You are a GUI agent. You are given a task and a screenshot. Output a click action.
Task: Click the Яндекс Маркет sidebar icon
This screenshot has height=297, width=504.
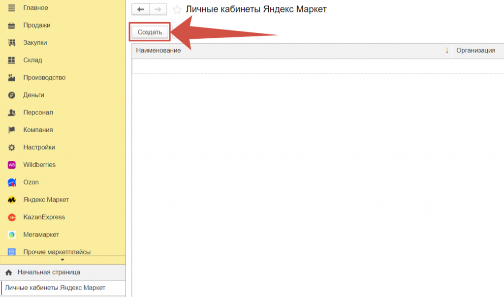[x=12, y=200]
